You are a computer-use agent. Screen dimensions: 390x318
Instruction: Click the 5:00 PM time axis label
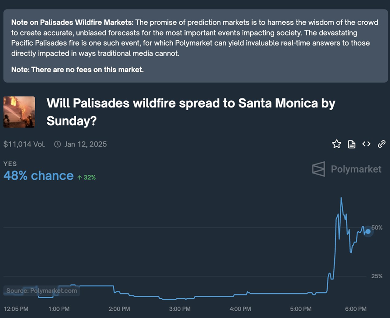point(301,309)
